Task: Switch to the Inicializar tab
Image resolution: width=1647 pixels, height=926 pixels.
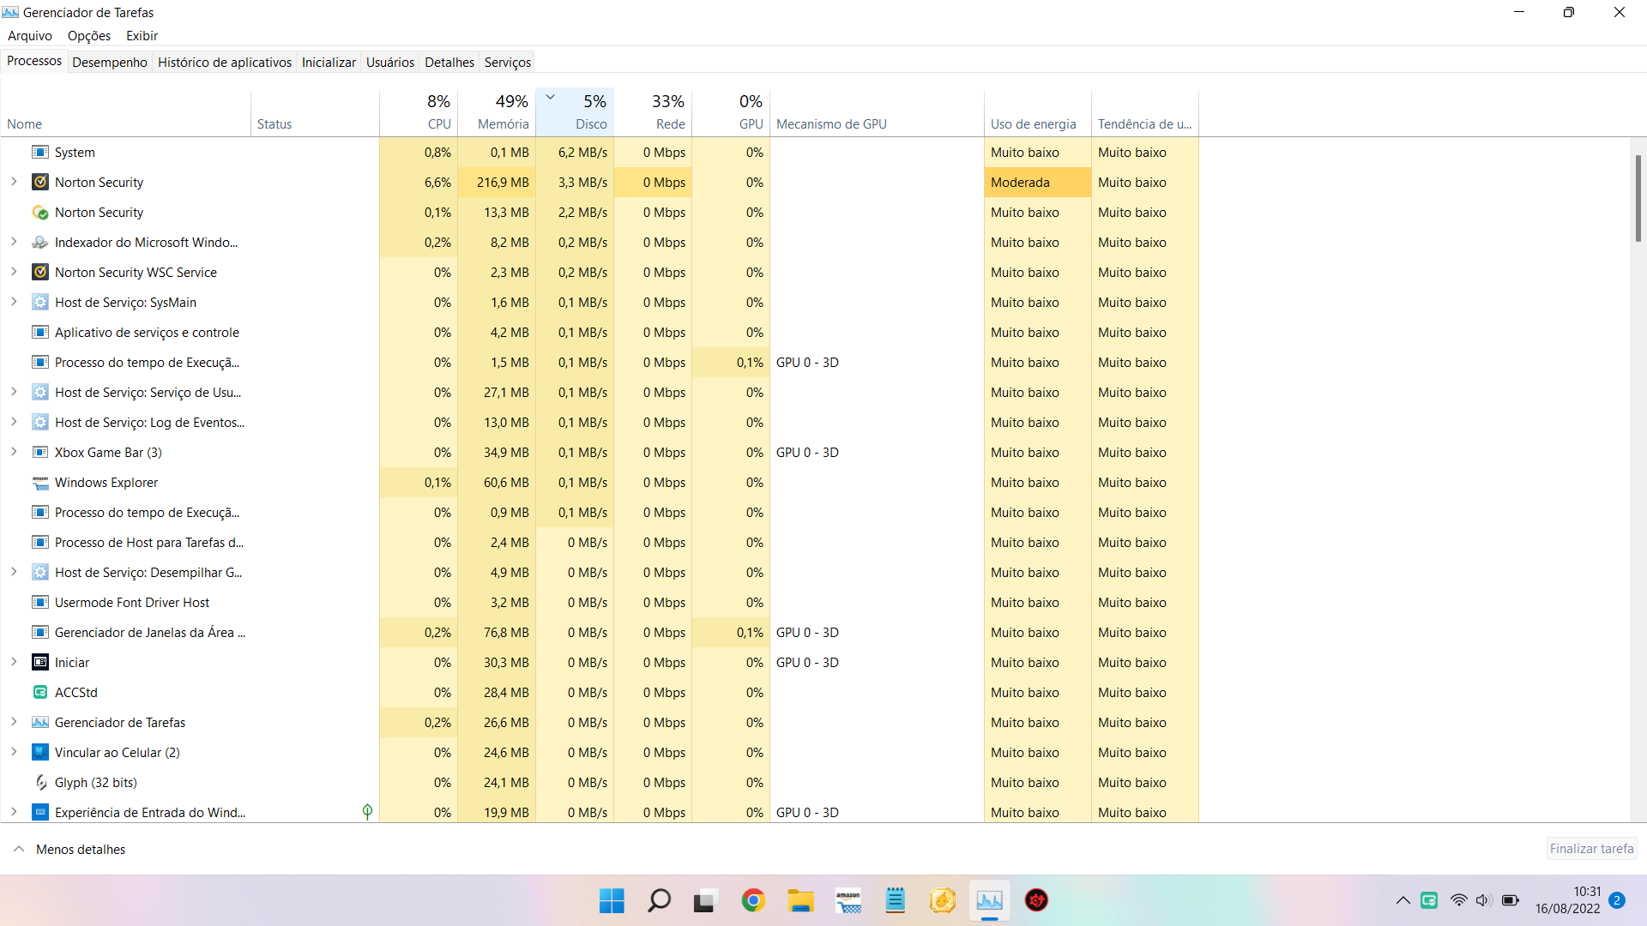Action: tap(329, 62)
